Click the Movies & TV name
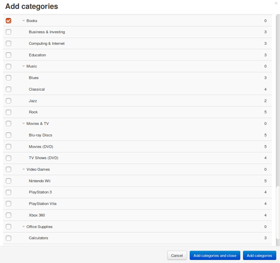 37,124
